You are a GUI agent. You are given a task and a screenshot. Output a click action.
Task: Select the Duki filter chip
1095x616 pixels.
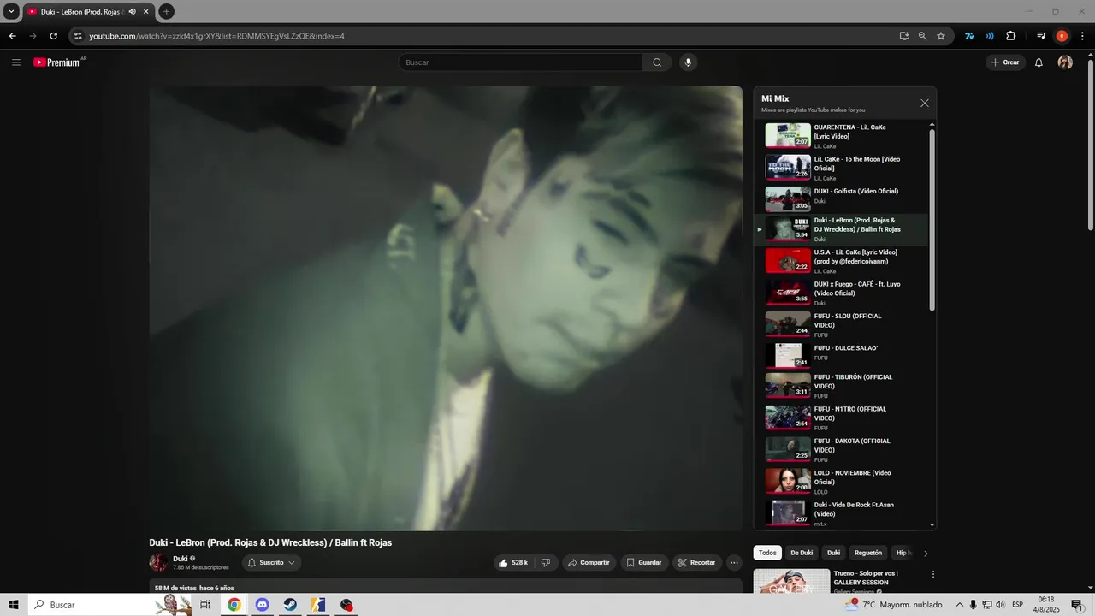click(x=833, y=553)
